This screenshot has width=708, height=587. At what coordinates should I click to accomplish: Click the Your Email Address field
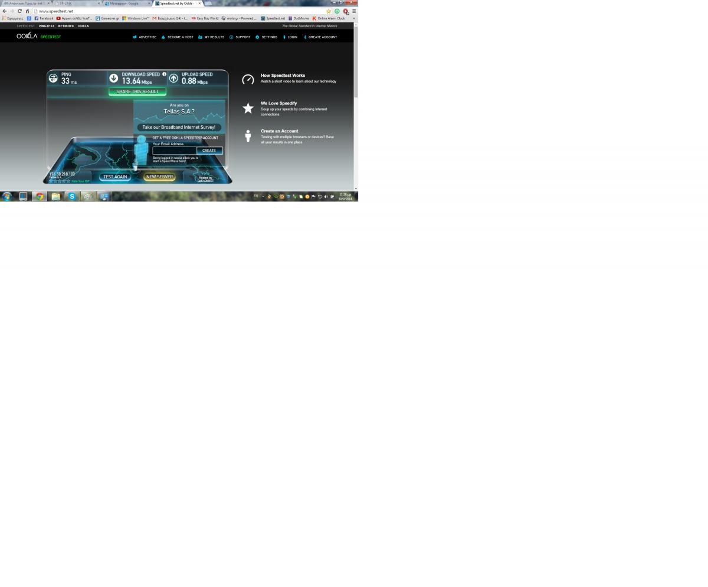coord(175,151)
